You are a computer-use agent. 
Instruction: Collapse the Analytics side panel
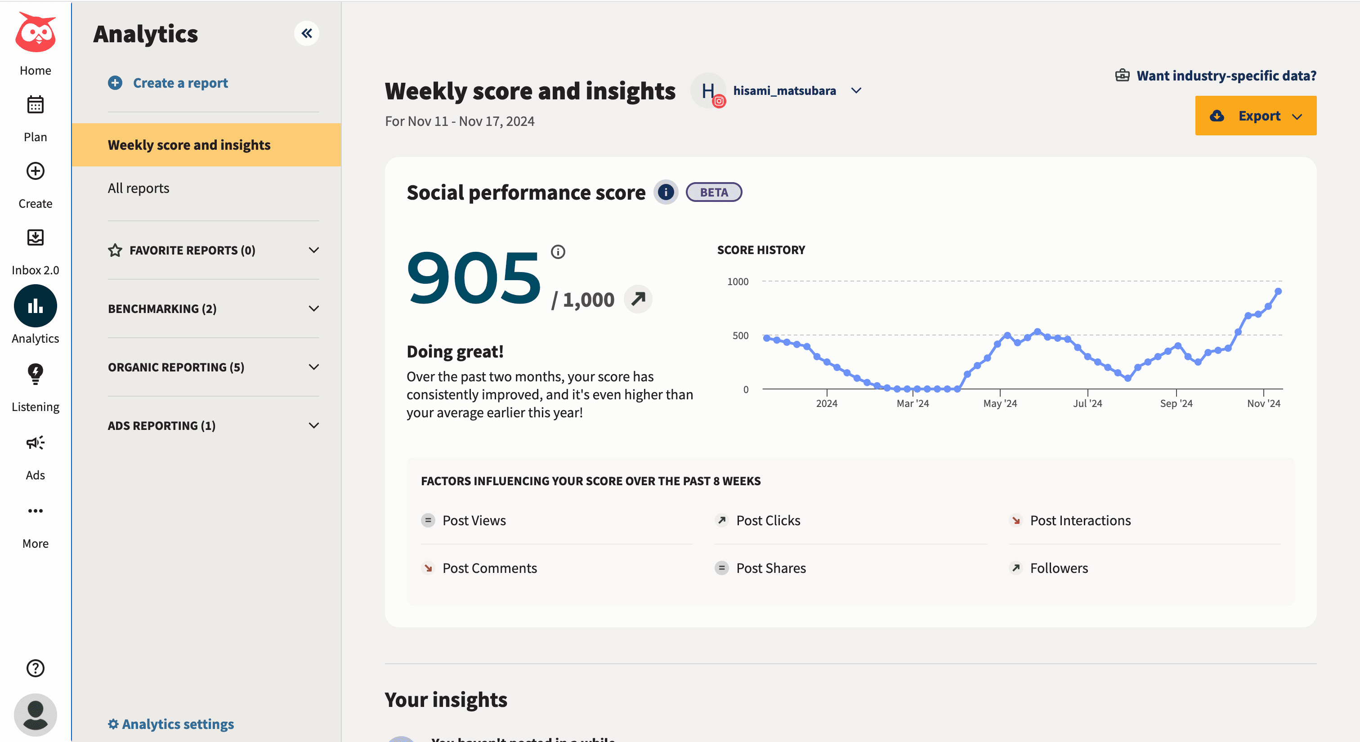pyautogui.click(x=307, y=33)
